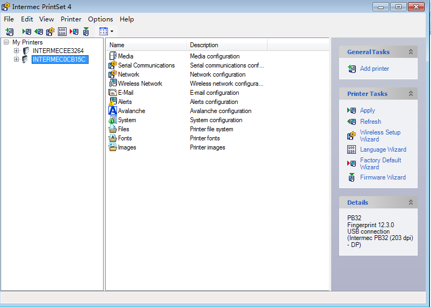Open the Help menu
This screenshot has width=431, height=307.
coord(127,19)
